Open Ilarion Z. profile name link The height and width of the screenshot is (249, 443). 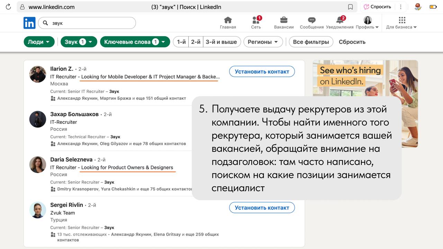click(62, 69)
